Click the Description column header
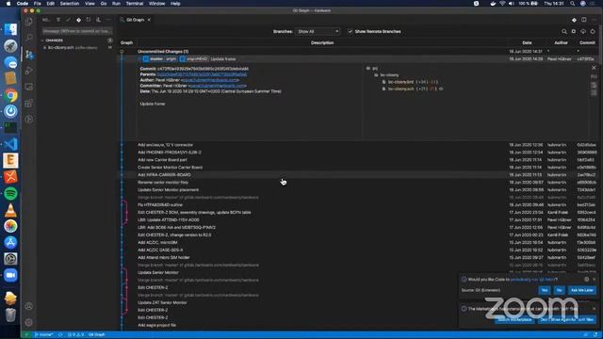The height and width of the screenshot is (339, 603). tap(322, 43)
